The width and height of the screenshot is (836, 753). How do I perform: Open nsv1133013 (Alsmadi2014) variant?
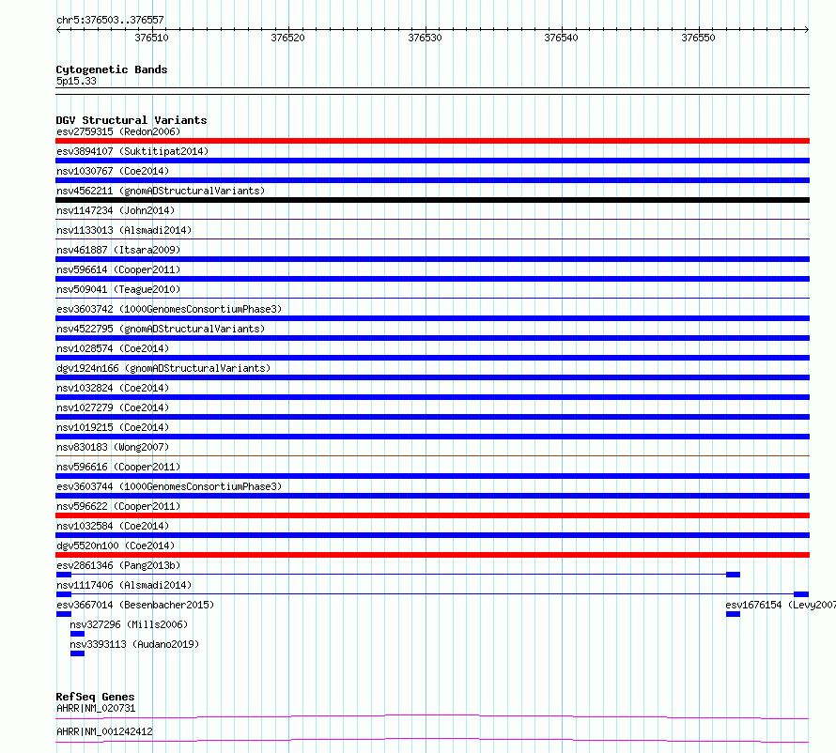[124, 230]
